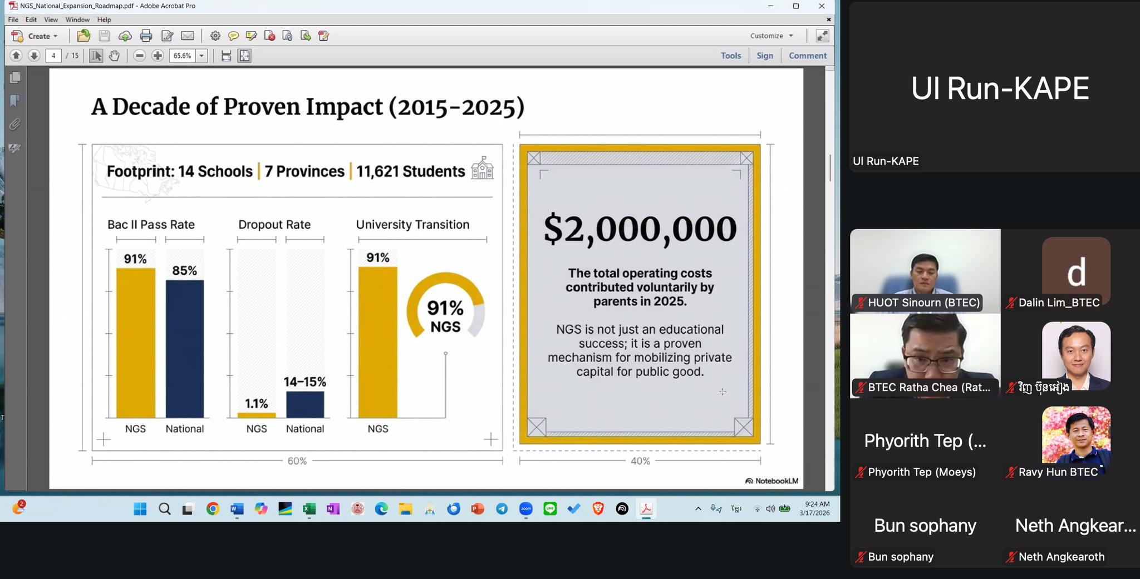Open the Comment pane
Screen dimensions: 1140x579
click(x=807, y=56)
